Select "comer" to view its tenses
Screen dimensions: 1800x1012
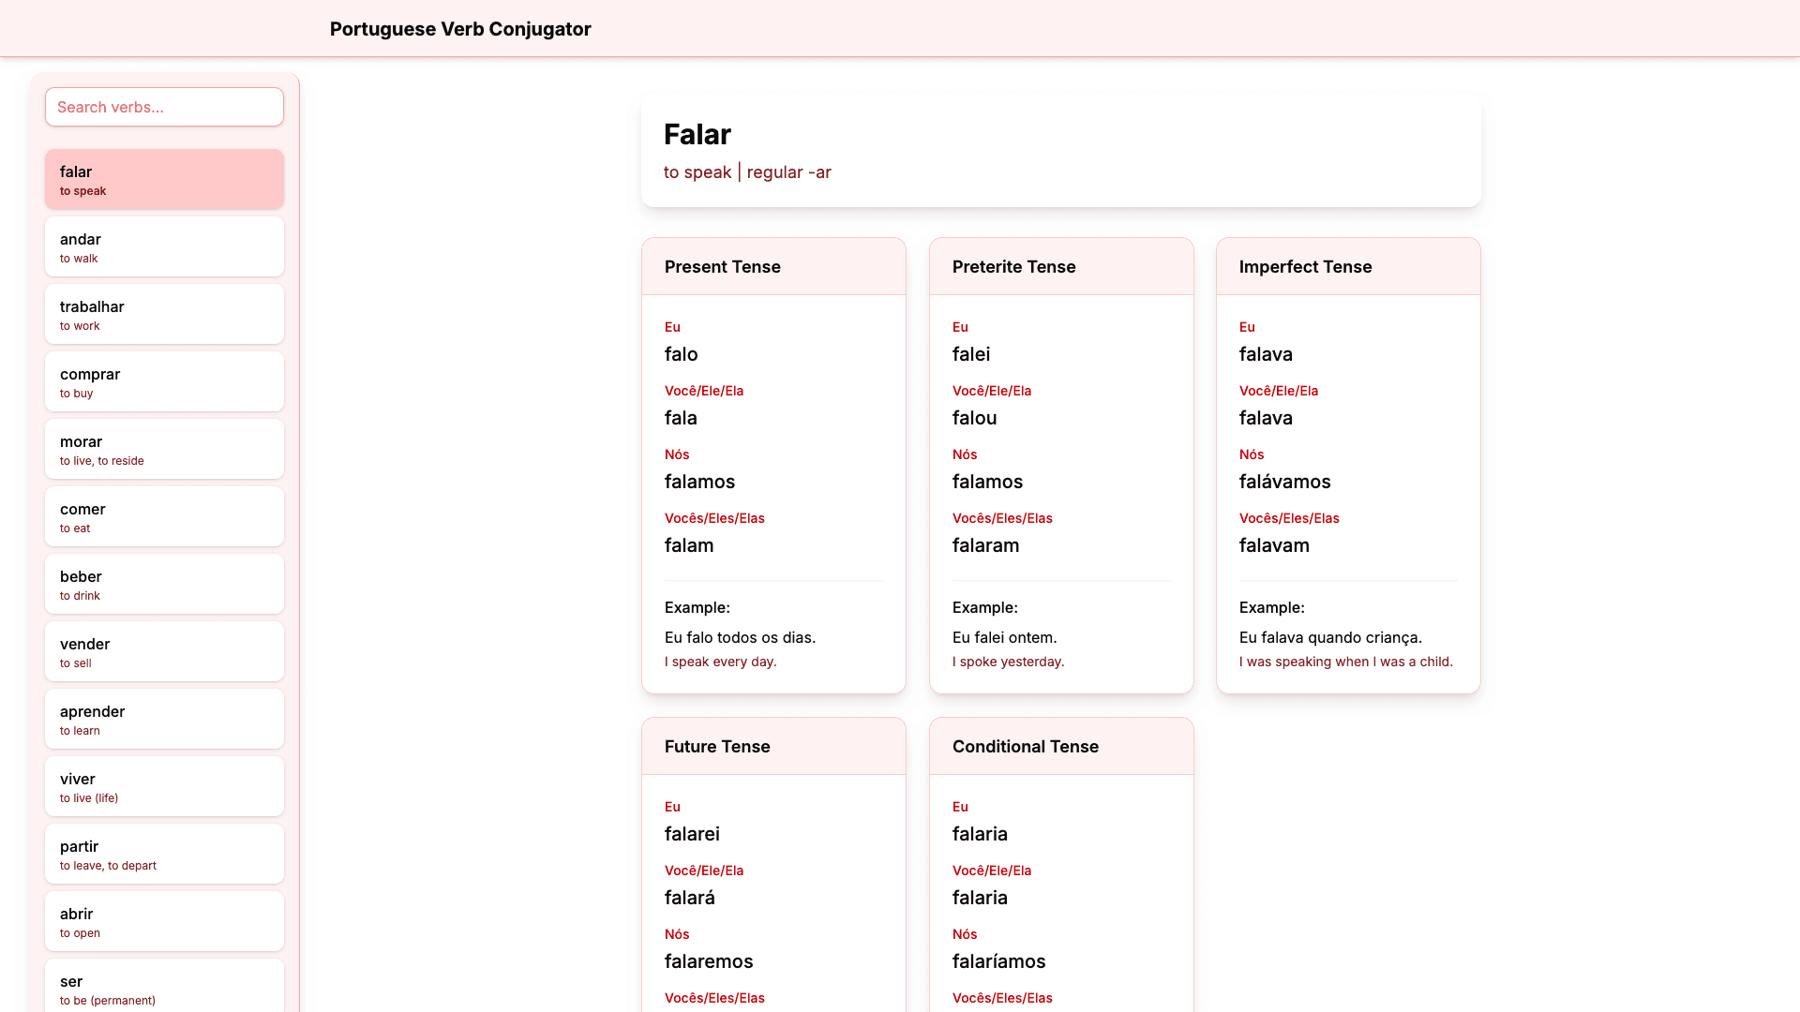click(x=164, y=516)
